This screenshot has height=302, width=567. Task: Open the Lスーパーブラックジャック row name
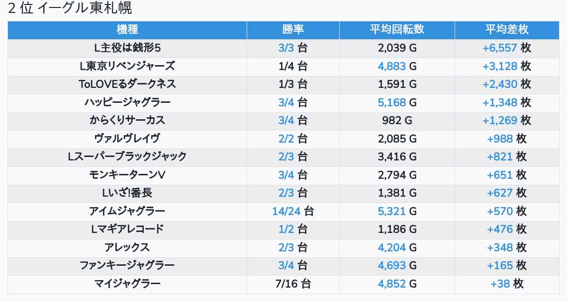127,156
